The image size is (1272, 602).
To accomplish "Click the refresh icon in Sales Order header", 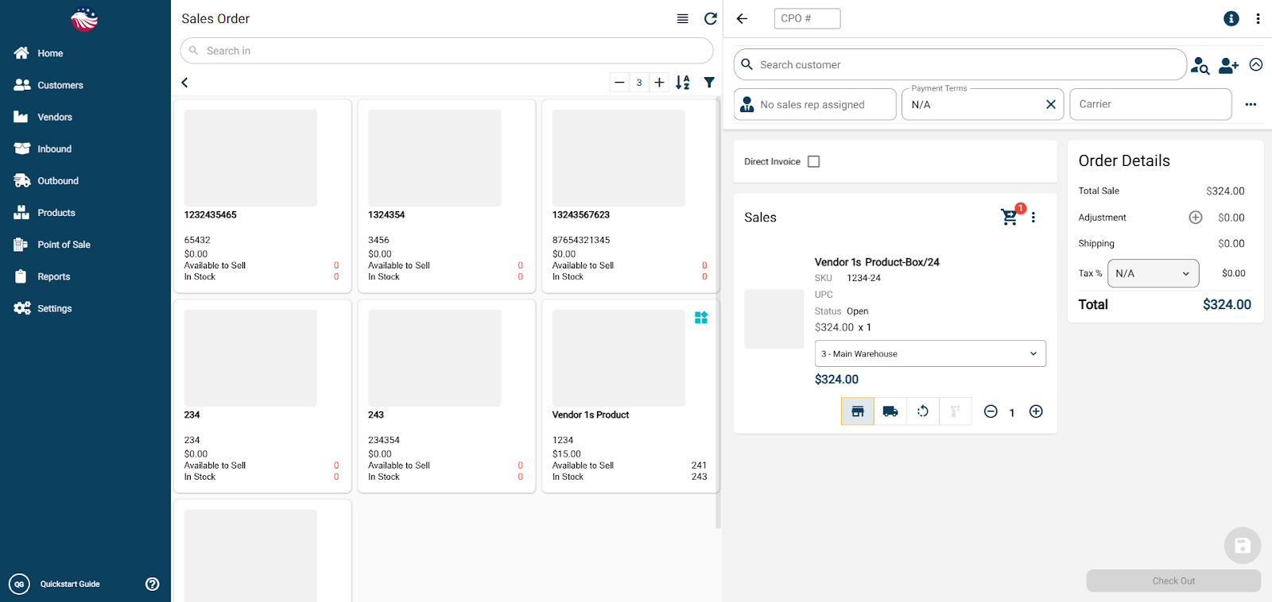I will (x=710, y=18).
